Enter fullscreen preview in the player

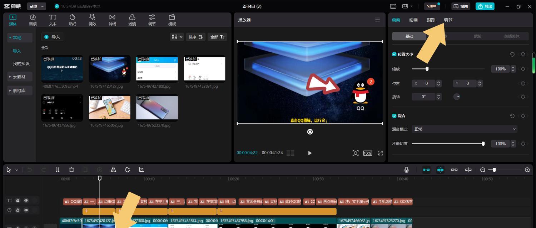pyautogui.click(x=380, y=153)
